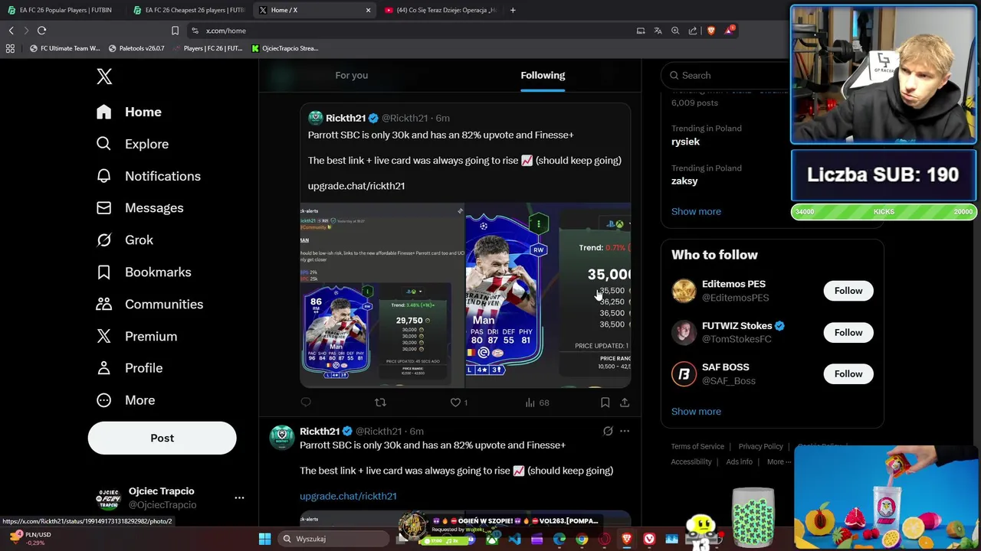The width and height of the screenshot is (981, 551).
Task: Open Privacy Policy link
Action: (x=760, y=446)
